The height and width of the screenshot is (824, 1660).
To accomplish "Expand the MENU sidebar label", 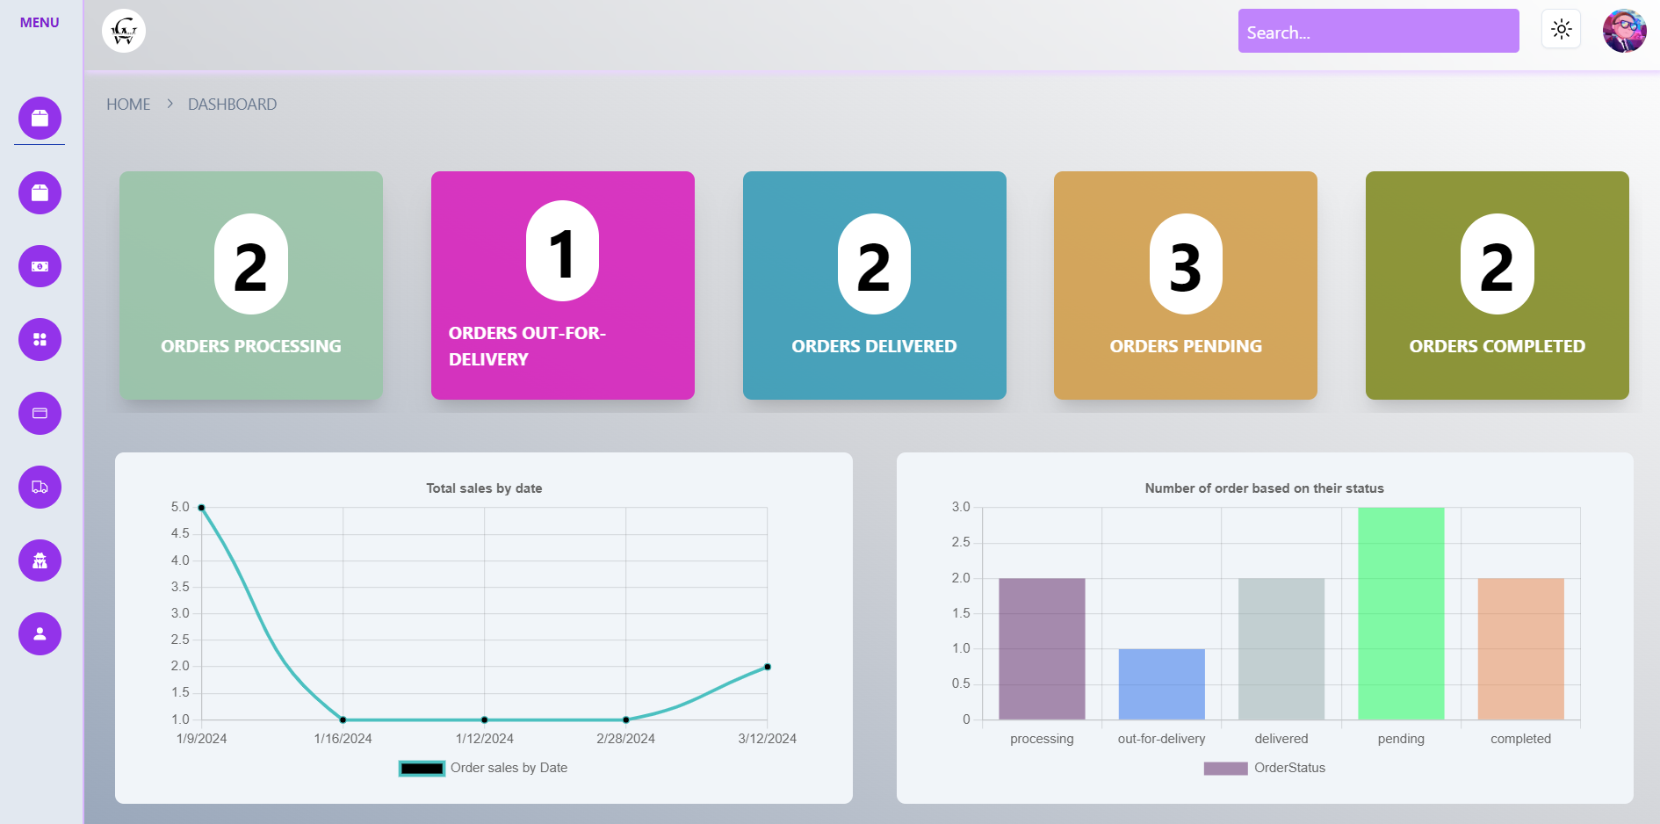I will (x=40, y=23).
